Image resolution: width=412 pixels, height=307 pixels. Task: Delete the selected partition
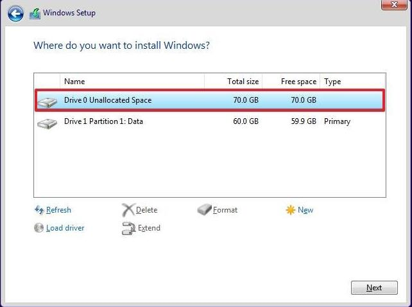[146, 210]
